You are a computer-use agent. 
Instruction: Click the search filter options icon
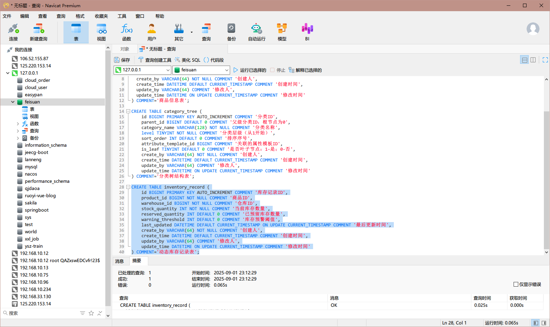[83, 313]
